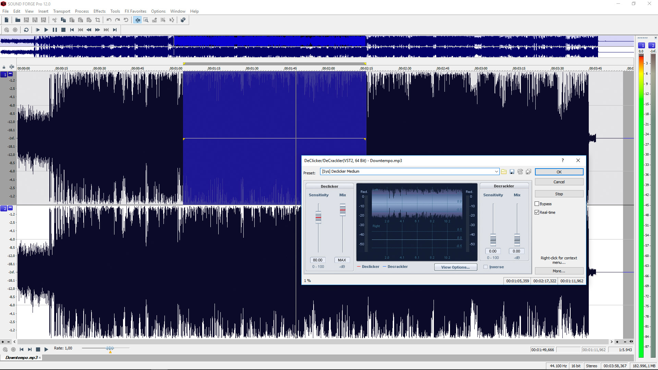This screenshot has height=370, width=658.
Task: Expand the Effects menu
Action: coord(99,11)
